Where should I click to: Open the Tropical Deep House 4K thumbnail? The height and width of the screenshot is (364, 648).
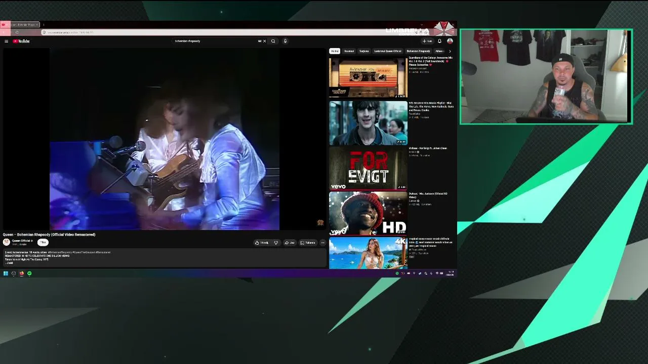tap(368, 253)
